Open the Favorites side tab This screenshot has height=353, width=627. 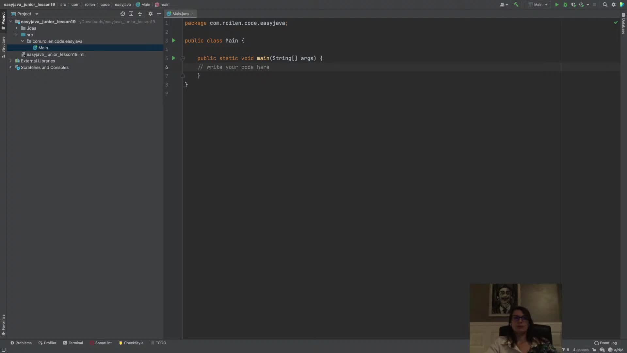3,325
